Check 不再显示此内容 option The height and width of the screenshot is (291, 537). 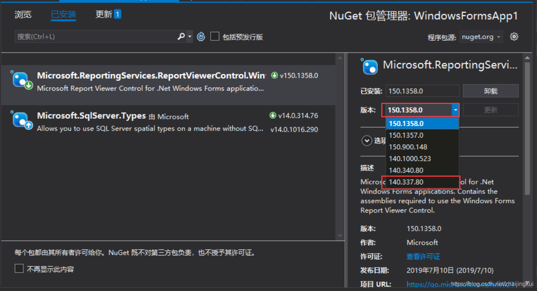click(x=19, y=269)
